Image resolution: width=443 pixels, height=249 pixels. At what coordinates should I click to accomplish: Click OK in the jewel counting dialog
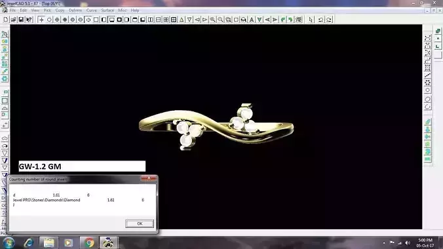(x=140, y=223)
